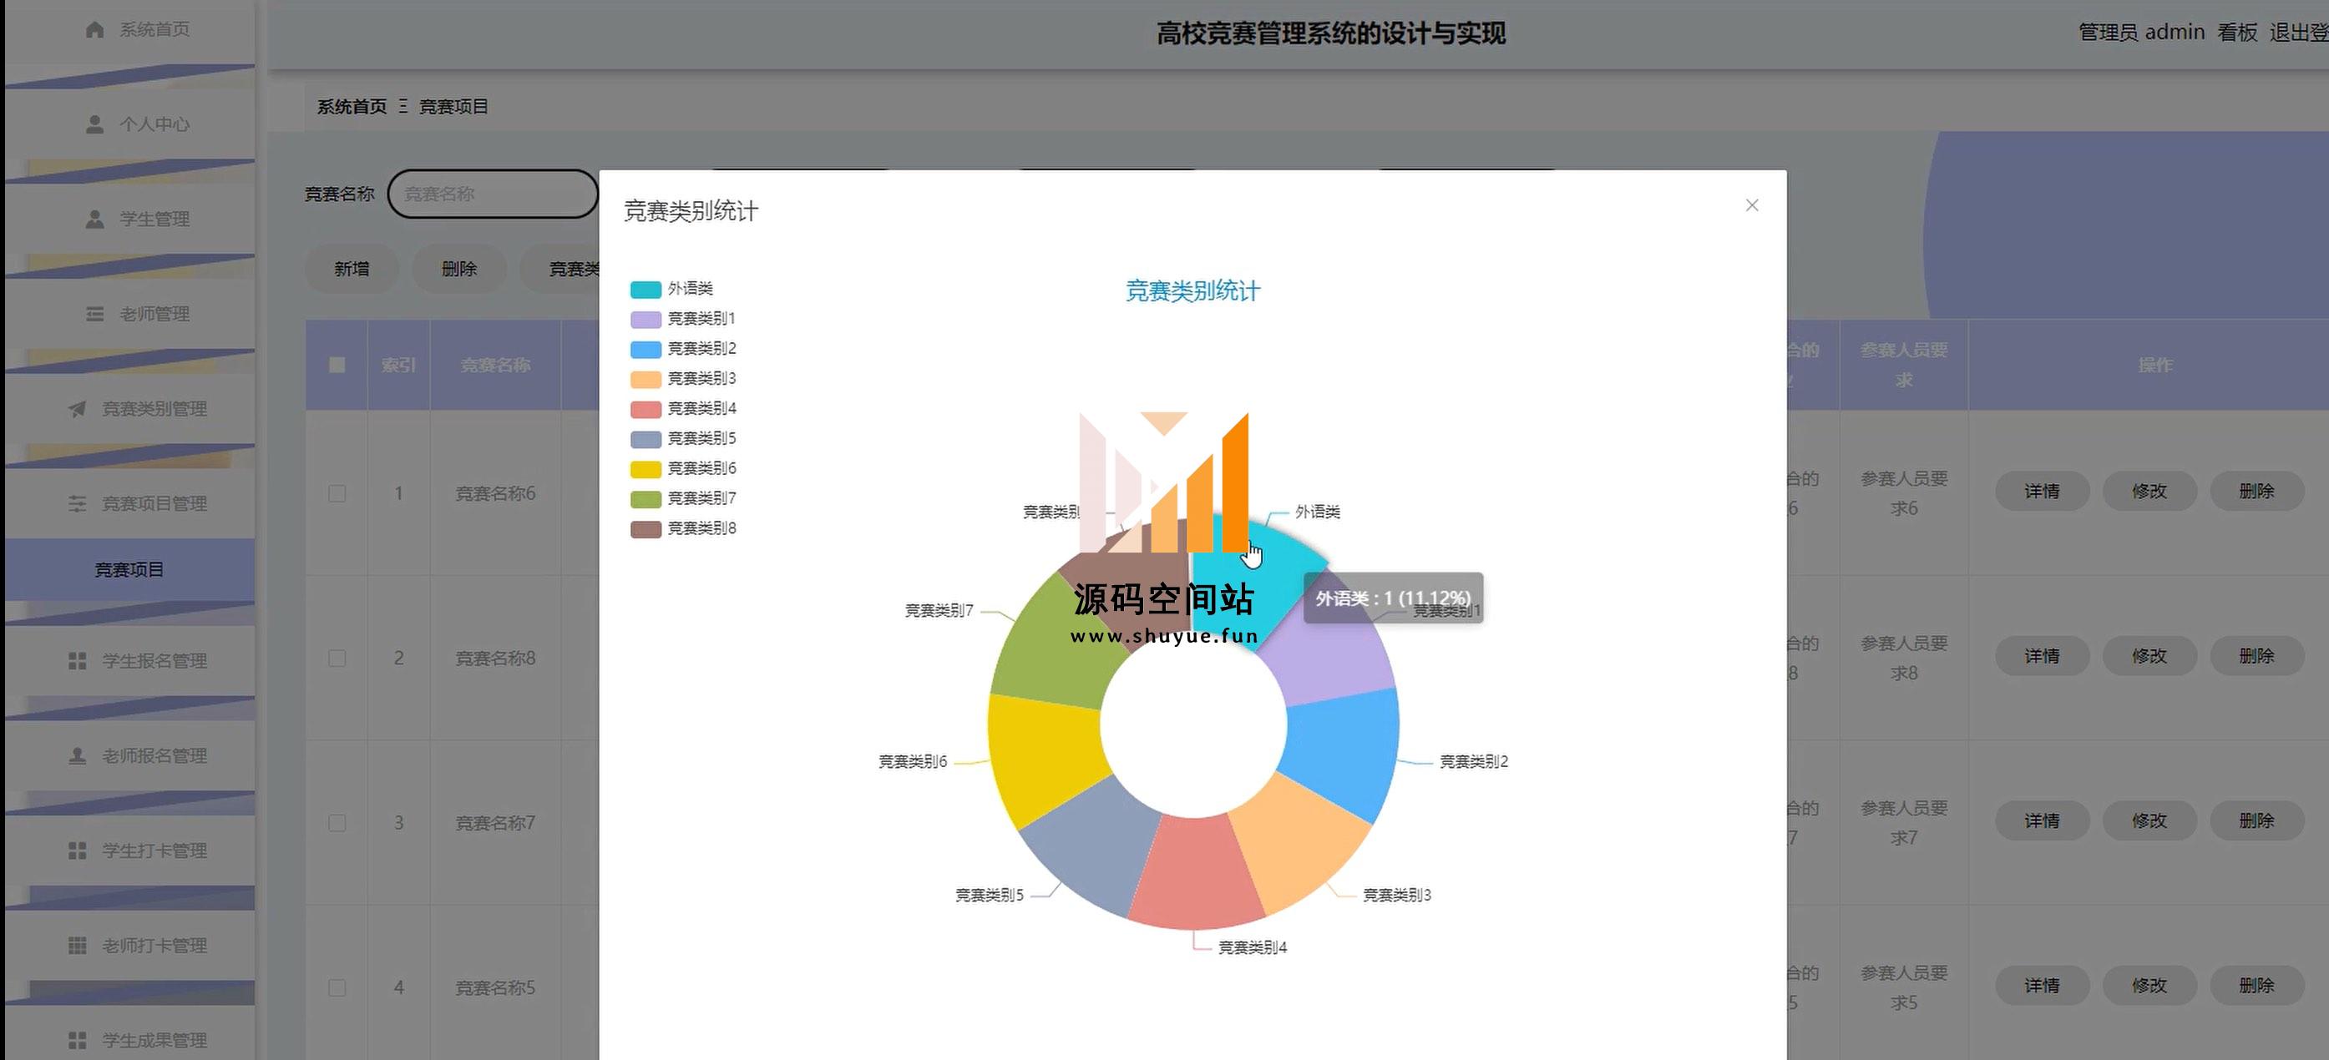
Task: Click the 索引 column header
Action: coord(398,365)
